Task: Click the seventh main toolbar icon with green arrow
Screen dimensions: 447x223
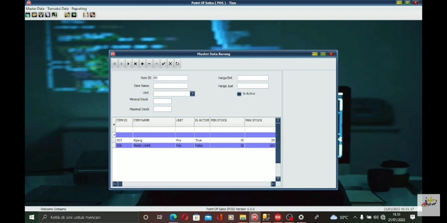Action: click(x=74, y=15)
